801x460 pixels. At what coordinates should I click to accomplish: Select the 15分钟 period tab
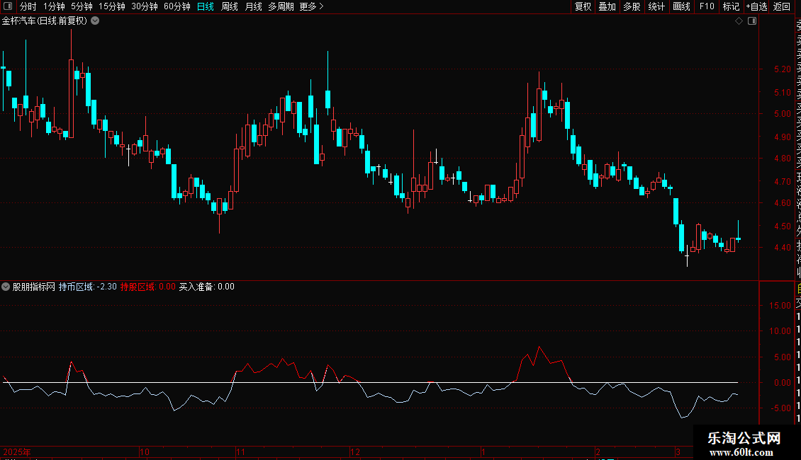click(112, 6)
